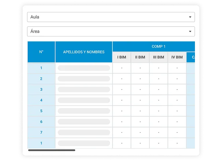
Task: Click the II BIM cell in row 7
Action: [x=140, y=133]
